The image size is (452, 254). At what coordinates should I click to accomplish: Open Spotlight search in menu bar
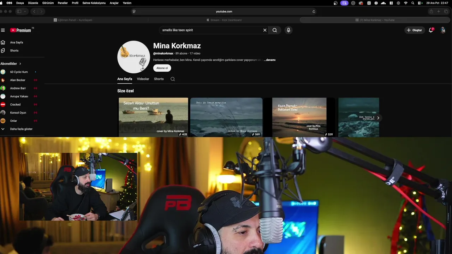pyautogui.click(x=413, y=3)
